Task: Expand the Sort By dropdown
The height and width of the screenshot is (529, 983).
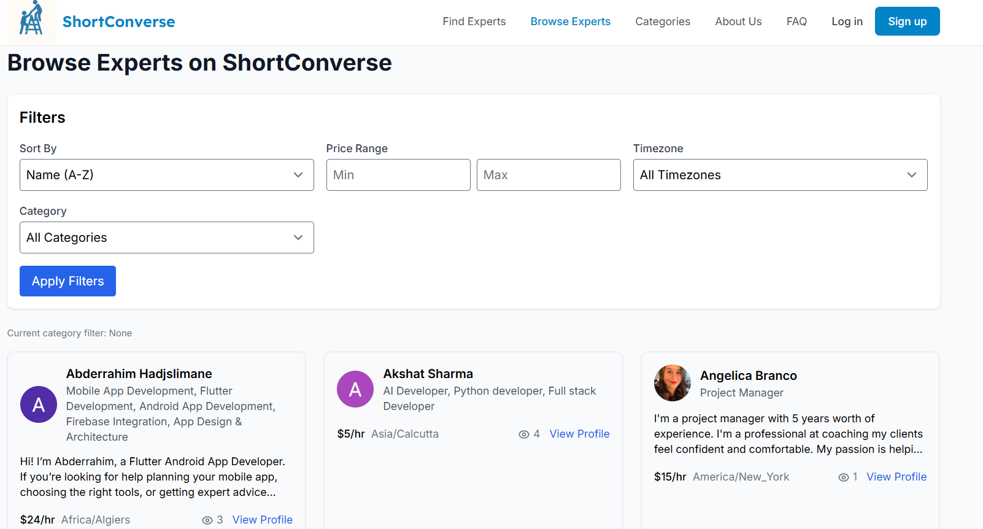Action: tap(166, 175)
